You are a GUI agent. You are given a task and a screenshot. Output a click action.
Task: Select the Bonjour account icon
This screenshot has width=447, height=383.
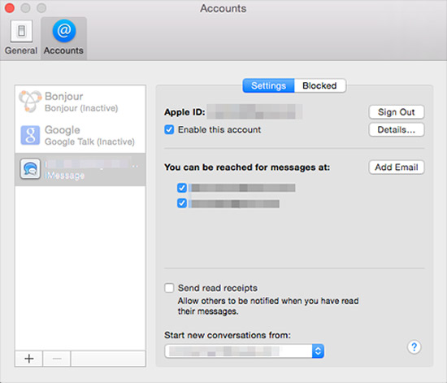[x=30, y=102]
